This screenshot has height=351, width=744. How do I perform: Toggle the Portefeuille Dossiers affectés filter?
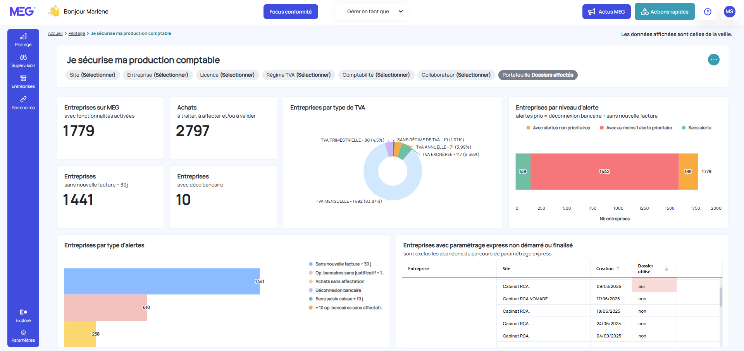click(537, 75)
